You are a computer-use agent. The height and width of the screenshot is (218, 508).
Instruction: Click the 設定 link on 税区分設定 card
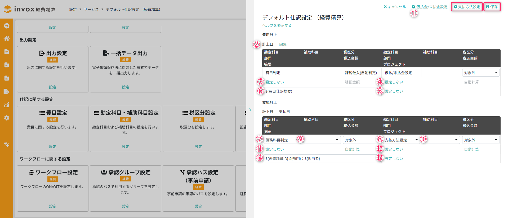click(x=198, y=147)
